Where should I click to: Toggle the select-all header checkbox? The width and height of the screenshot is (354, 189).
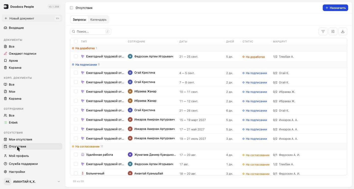coord(76,42)
